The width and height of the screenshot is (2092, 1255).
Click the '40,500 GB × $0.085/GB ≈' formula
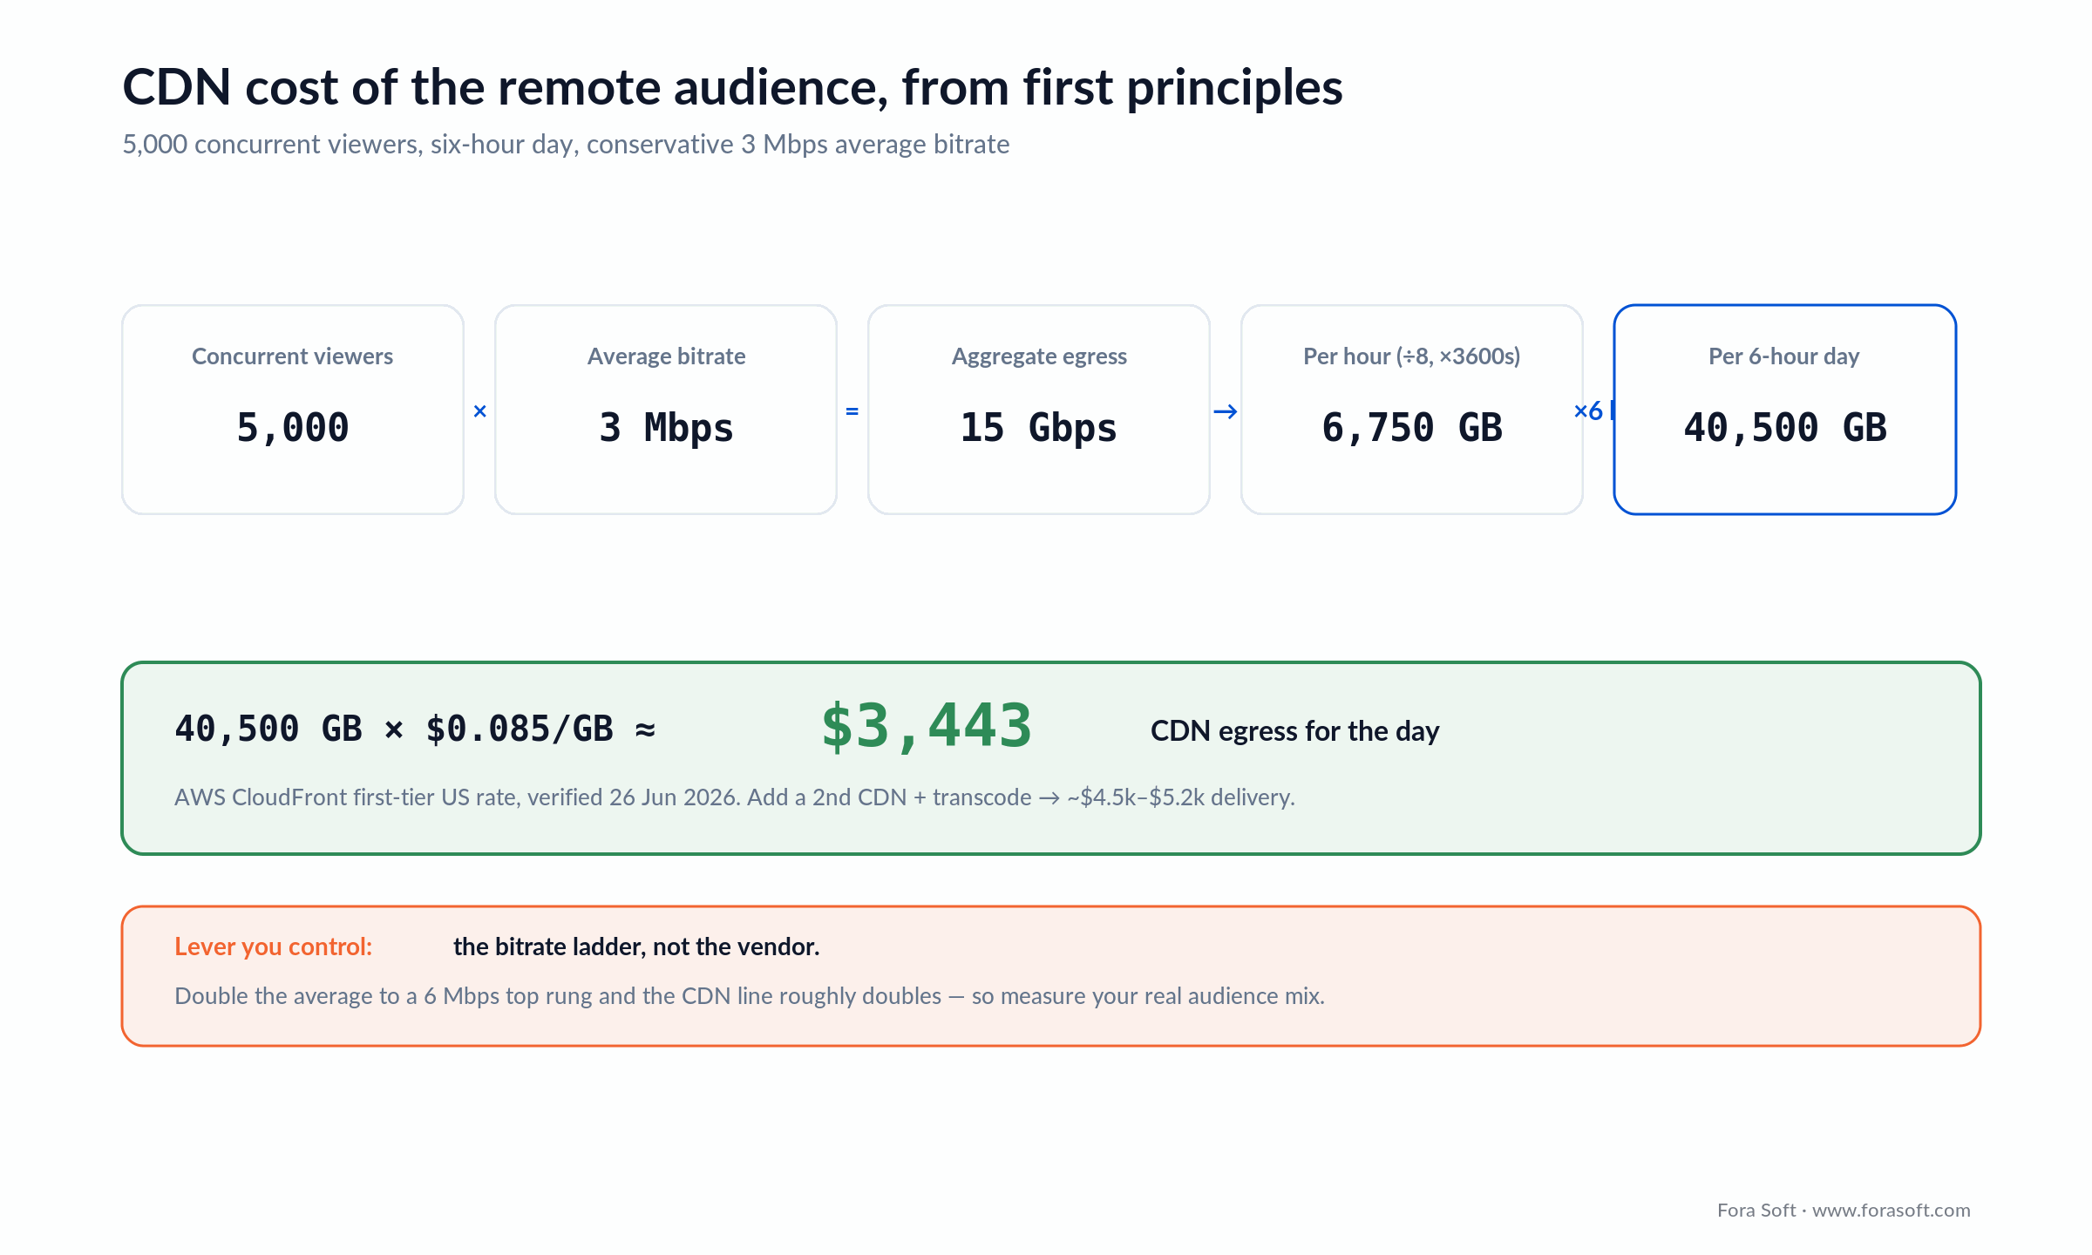[x=415, y=729]
